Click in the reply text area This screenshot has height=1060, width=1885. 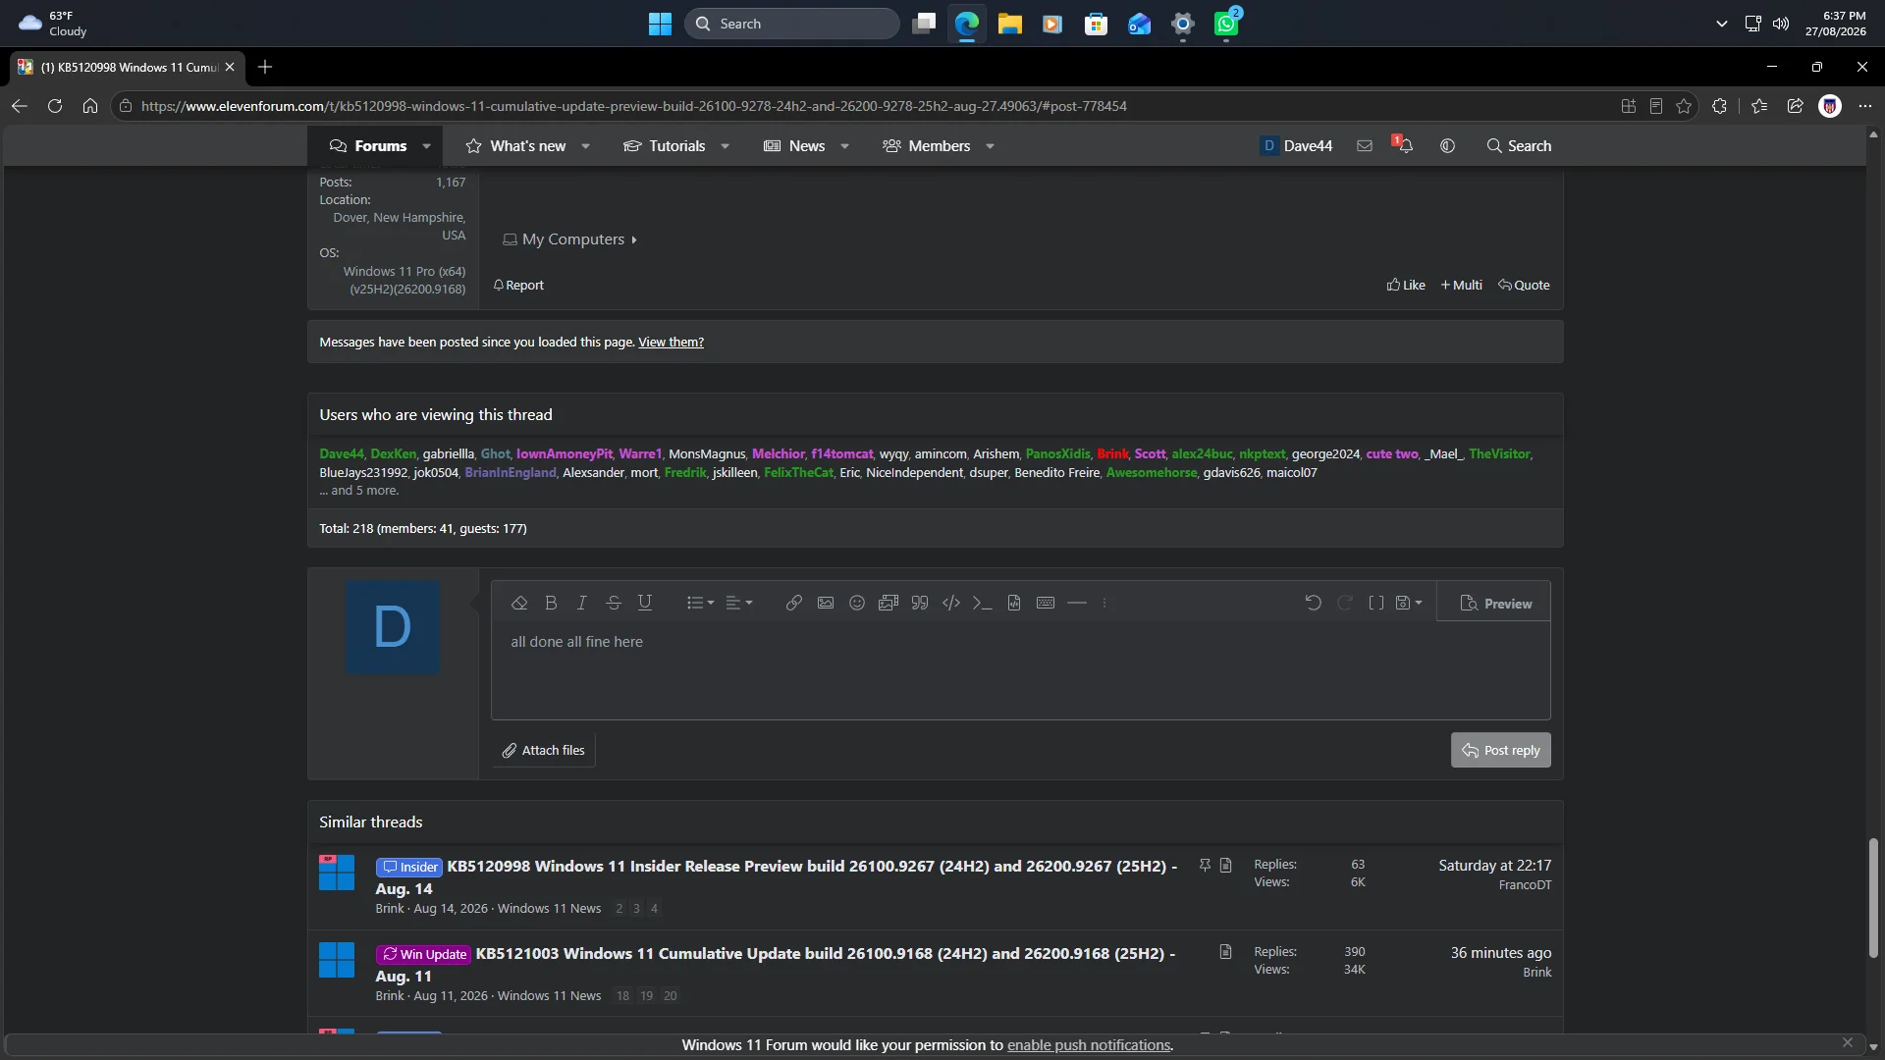(1020, 670)
